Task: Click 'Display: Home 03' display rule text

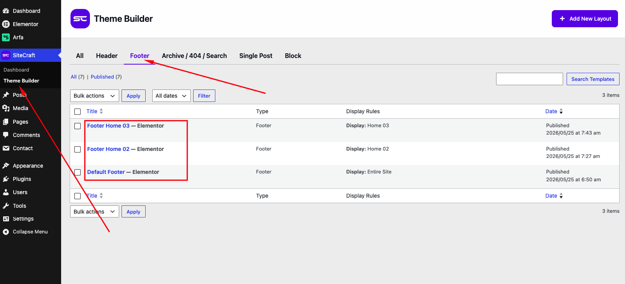Action: pyautogui.click(x=368, y=126)
